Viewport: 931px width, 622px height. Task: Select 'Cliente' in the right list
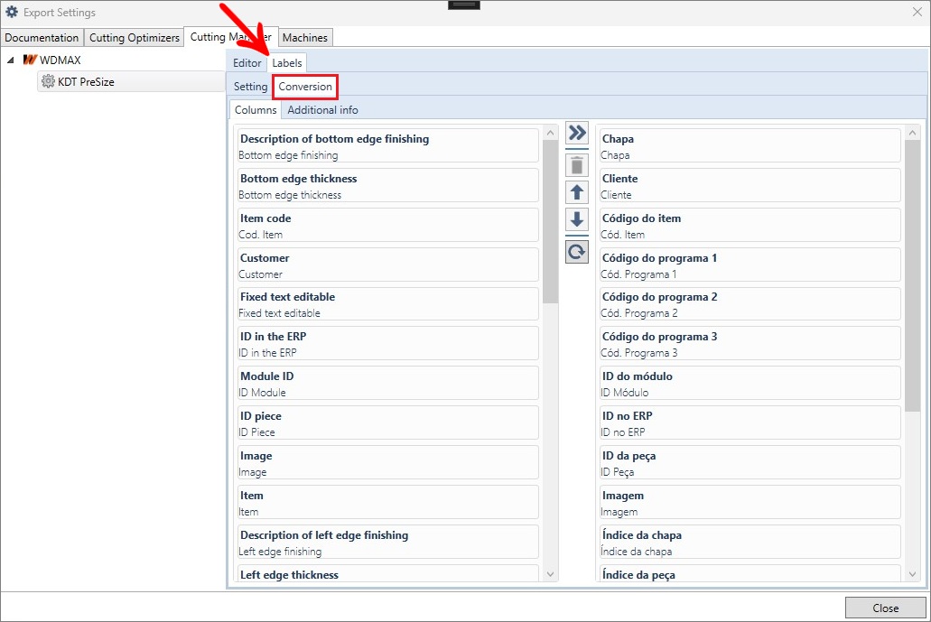pos(749,186)
